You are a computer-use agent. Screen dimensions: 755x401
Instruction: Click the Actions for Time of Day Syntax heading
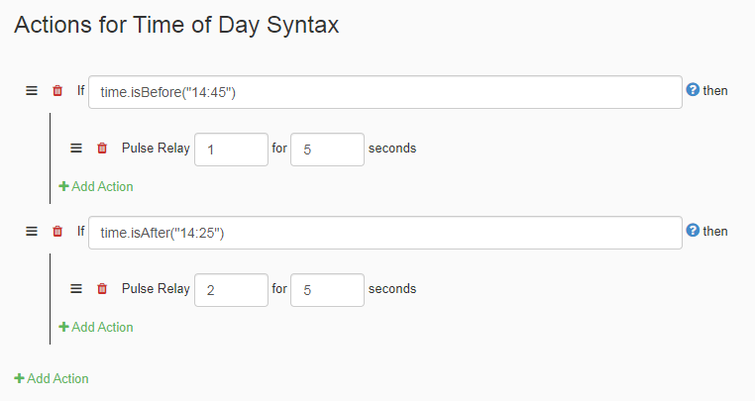pos(176,25)
